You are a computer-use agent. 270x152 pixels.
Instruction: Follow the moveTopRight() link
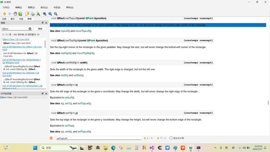86,53
